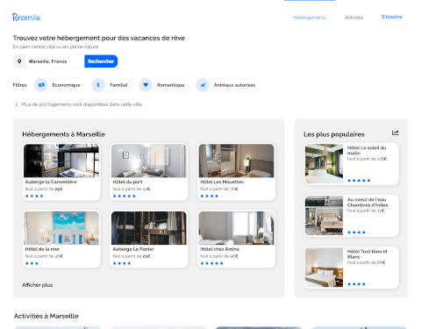The width and height of the screenshot is (421, 329).
Task: Select the Hôtel Les Mouettes title
Action: 222,182
